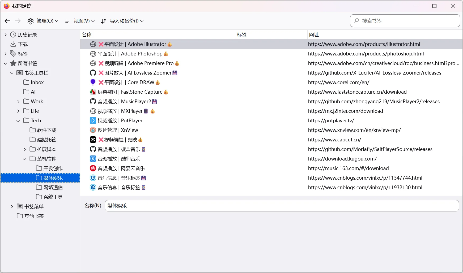Screen dimensions: 463x273
Task: Select the MXPlayer bookmark row
Action: click(271, 111)
